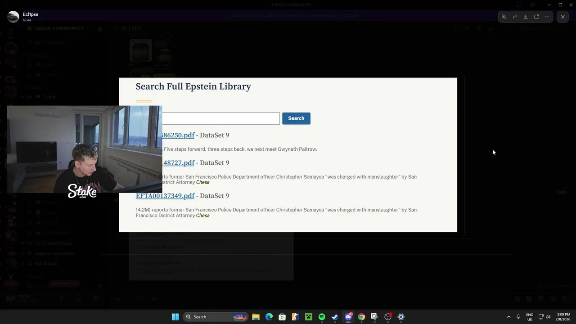Screen dimensions: 576x324
Task: Open the three-dot more options menu
Action: click(x=547, y=17)
